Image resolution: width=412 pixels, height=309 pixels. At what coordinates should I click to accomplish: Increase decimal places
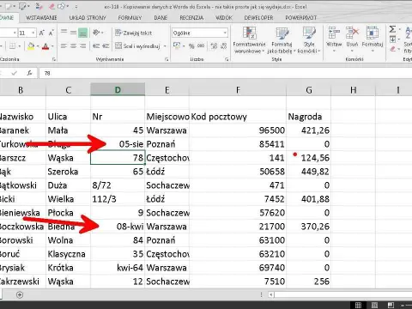pos(214,45)
